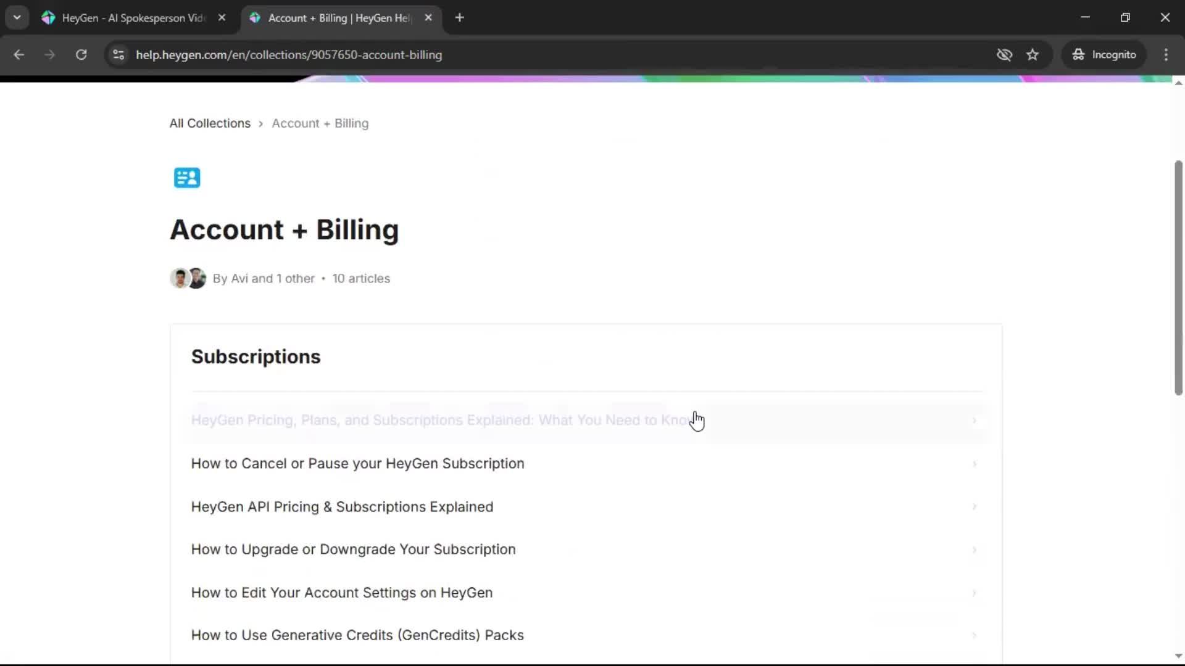1185x666 pixels.
Task: Open the site information icon in address bar
Action: pos(118,55)
